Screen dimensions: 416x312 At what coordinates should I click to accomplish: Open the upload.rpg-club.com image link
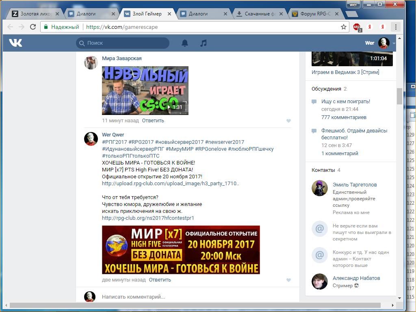171,184
